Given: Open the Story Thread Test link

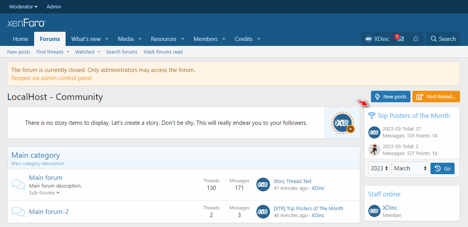Looking at the screenshot, I should [x=292, y=181].
